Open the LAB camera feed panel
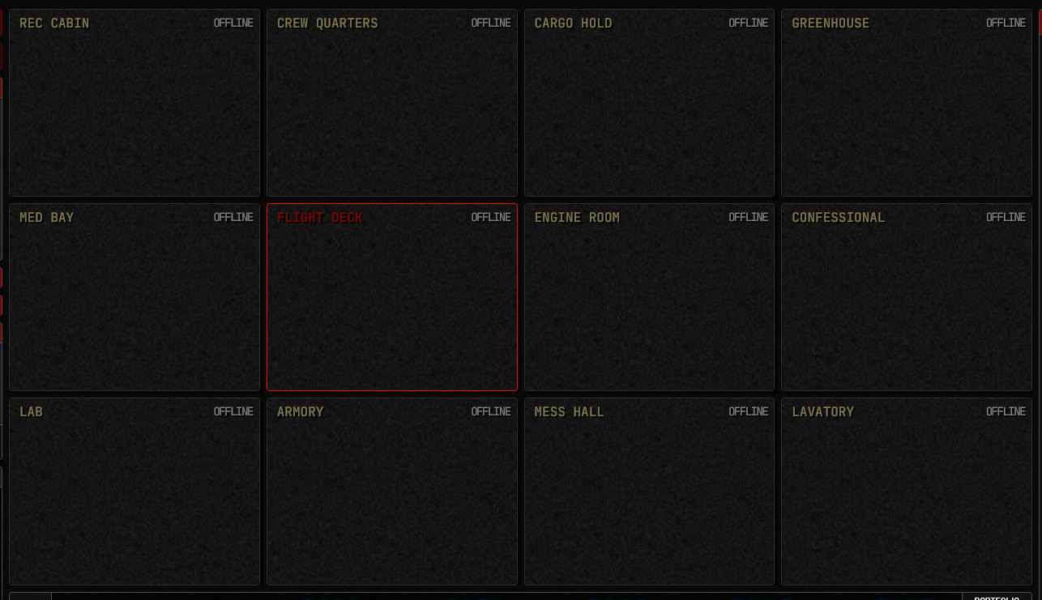The image size is (1042, 600). pyautogui.click(x=135, y=491)
